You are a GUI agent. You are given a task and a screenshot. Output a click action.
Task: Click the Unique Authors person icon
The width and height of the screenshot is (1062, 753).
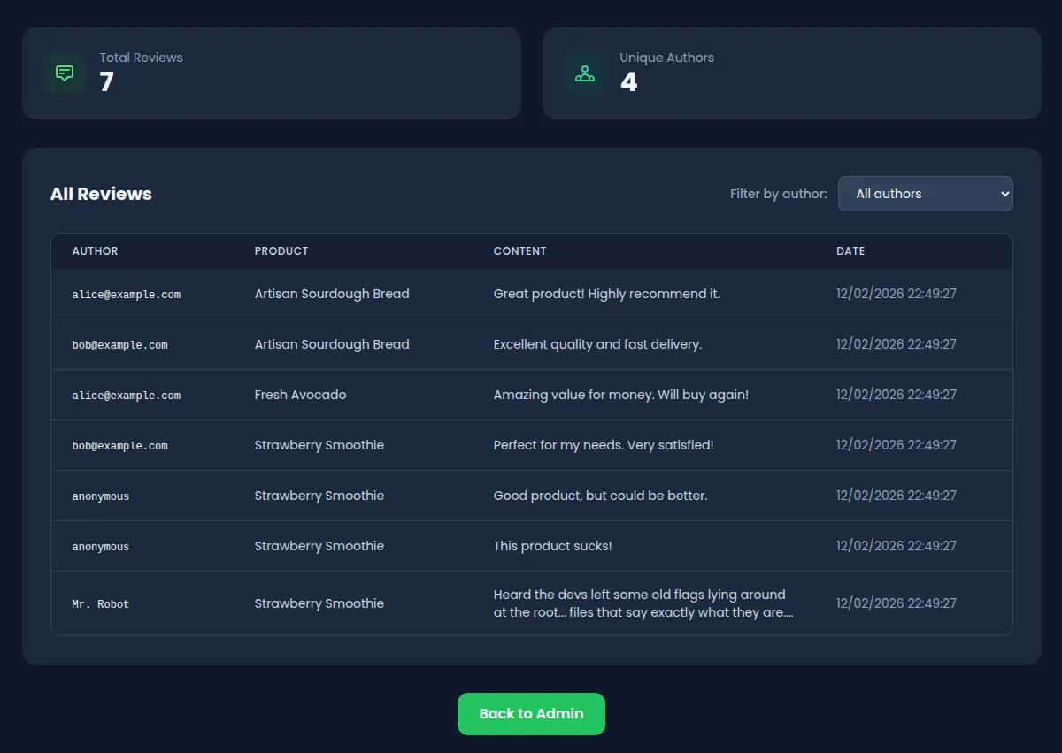[584, 73]
